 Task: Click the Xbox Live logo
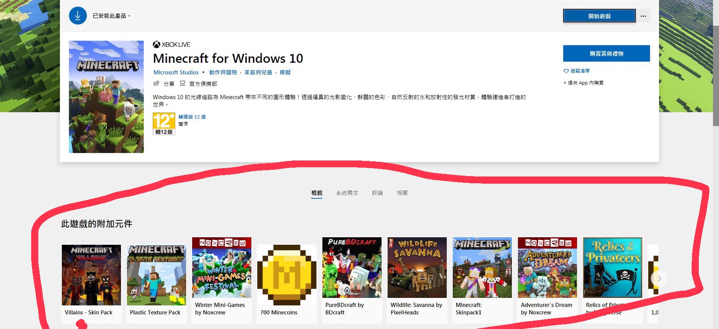coord(171,45)
